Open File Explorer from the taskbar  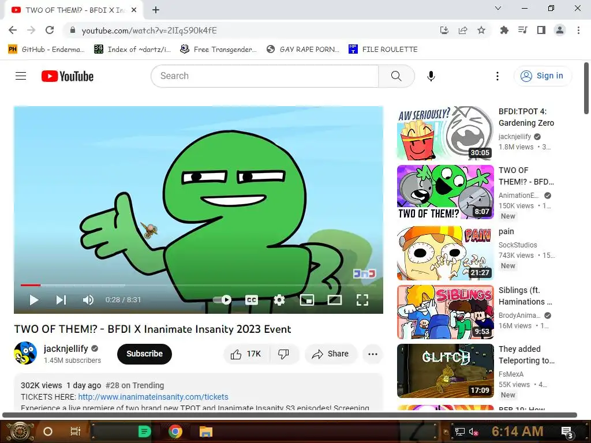pos(206,431)
